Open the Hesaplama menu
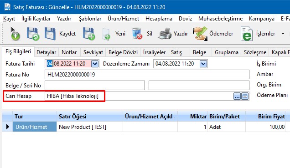 click(159, 19)
